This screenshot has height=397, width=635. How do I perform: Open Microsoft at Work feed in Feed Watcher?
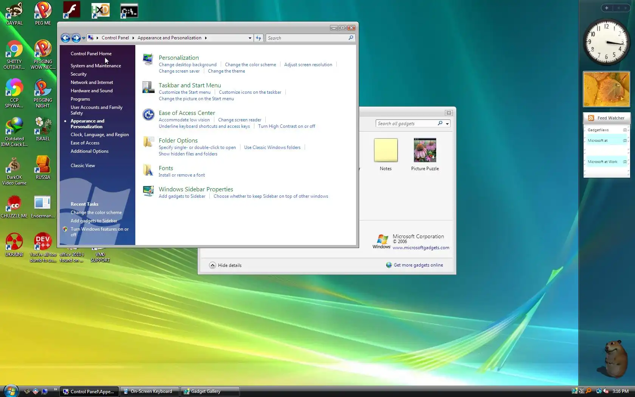pos(607,162)
